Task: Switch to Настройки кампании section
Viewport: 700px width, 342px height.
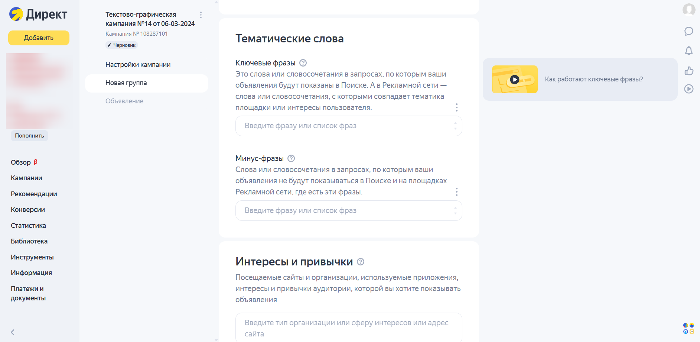Action: [x=138, y=64]
